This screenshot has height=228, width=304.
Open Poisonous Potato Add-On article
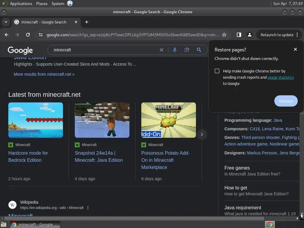[x=165, y=160]
